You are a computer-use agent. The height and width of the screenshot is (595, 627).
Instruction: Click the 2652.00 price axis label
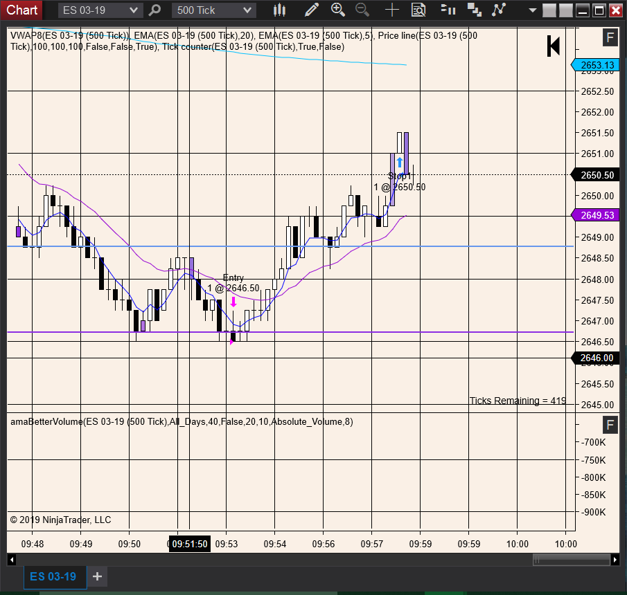pos(597,112)
